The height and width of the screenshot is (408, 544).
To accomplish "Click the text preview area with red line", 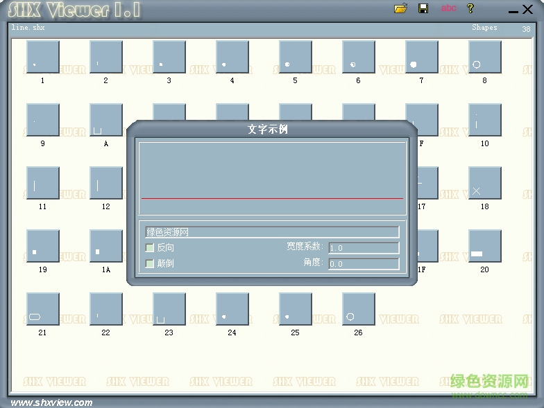I will click(x=272, y=178).
